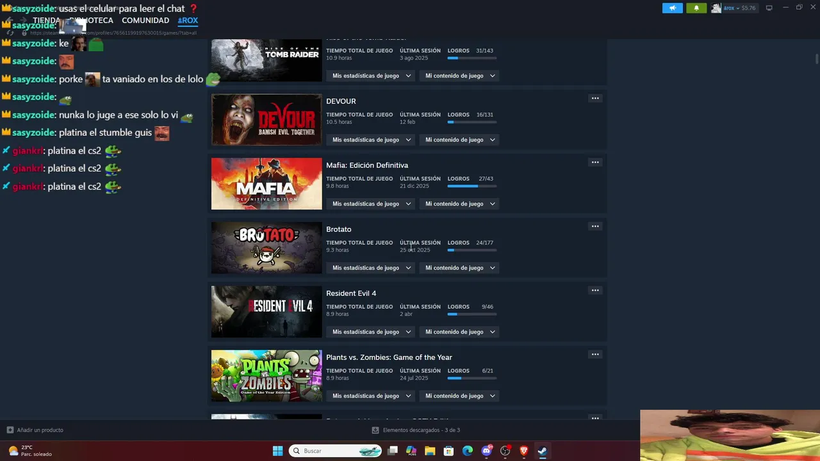Expand Mis estadísticas de juego for Plants vs. Zombies
This screenshot has width=820, height=461.
(371, 396)
